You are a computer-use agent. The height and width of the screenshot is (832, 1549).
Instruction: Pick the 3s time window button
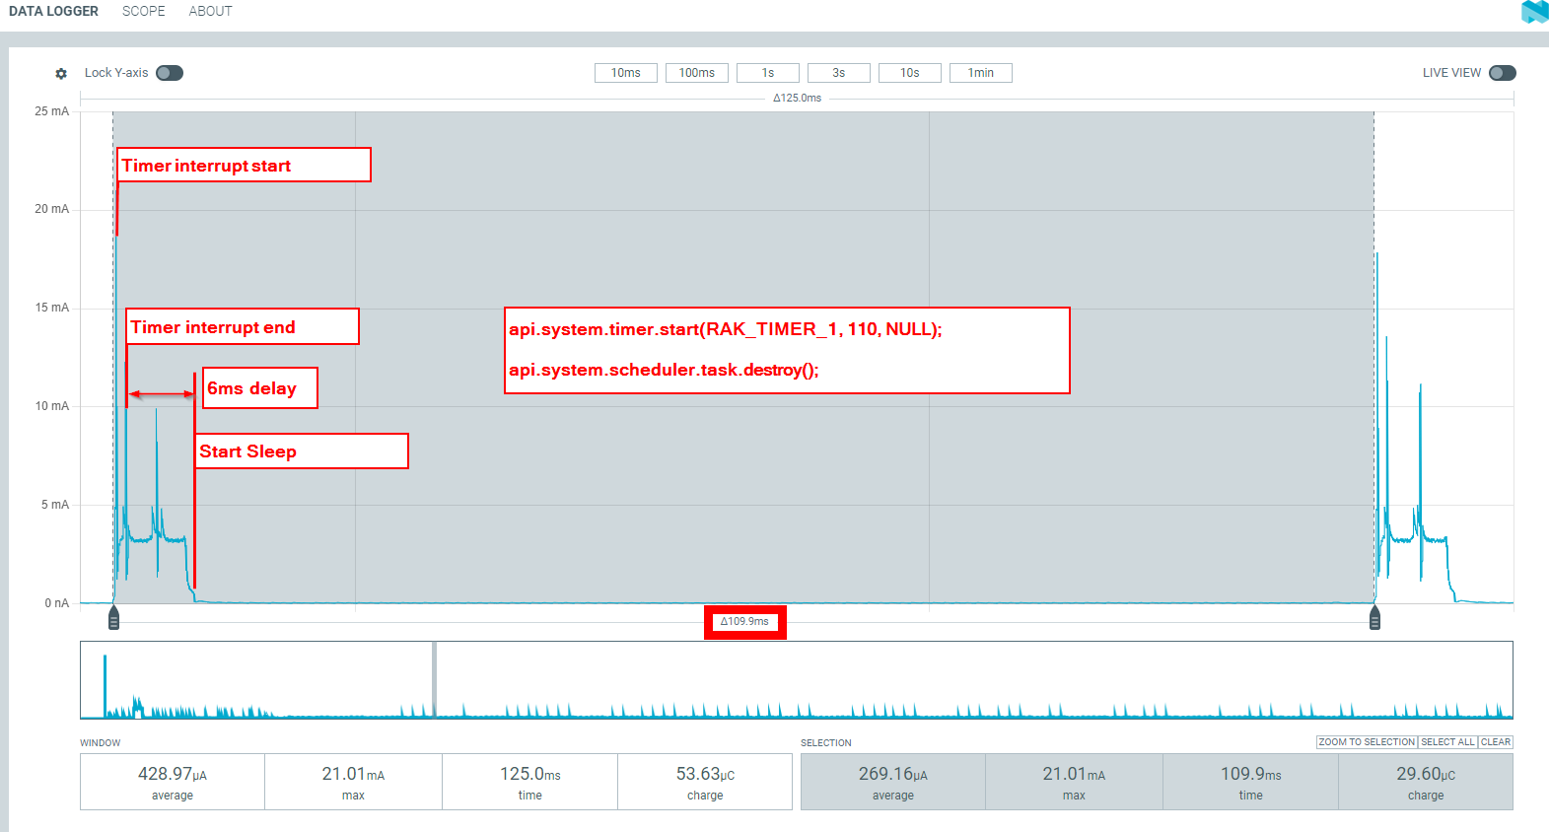[838, 73]
